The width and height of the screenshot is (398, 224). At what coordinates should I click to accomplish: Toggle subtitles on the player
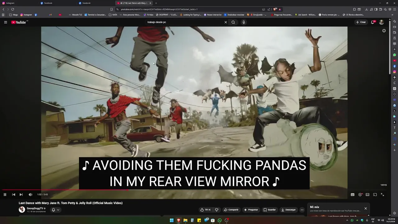point(353,194)
